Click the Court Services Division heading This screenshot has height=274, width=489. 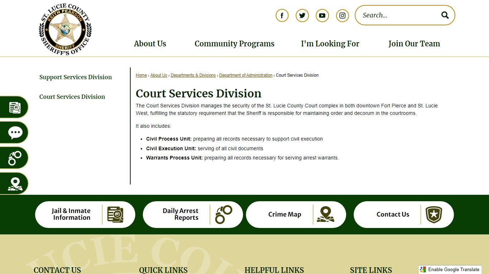coord(199,93)
